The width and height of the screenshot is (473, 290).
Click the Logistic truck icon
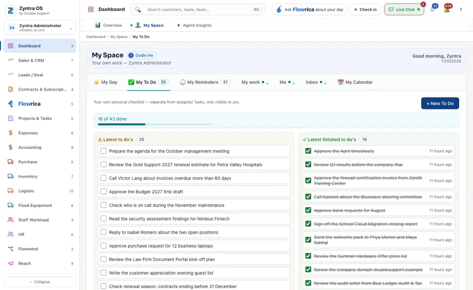click(10, 190)
